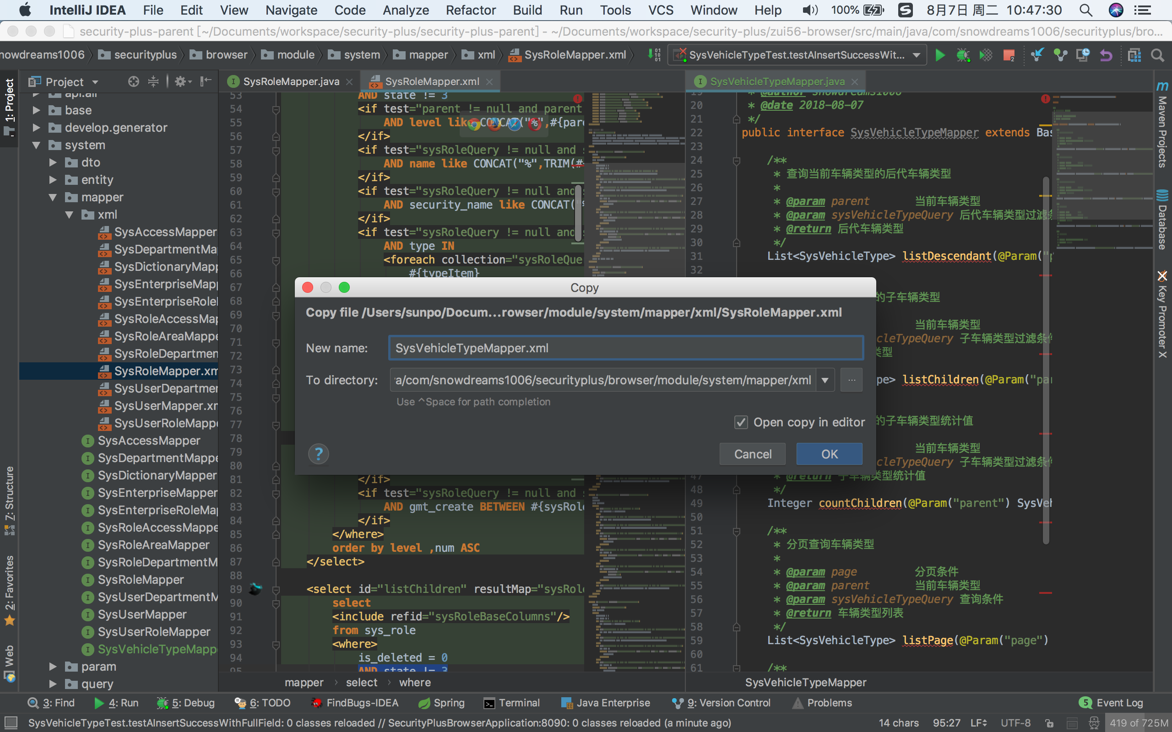Close the SysRoleMapper.xml tab
The image size is (1172, 732).
489,82
